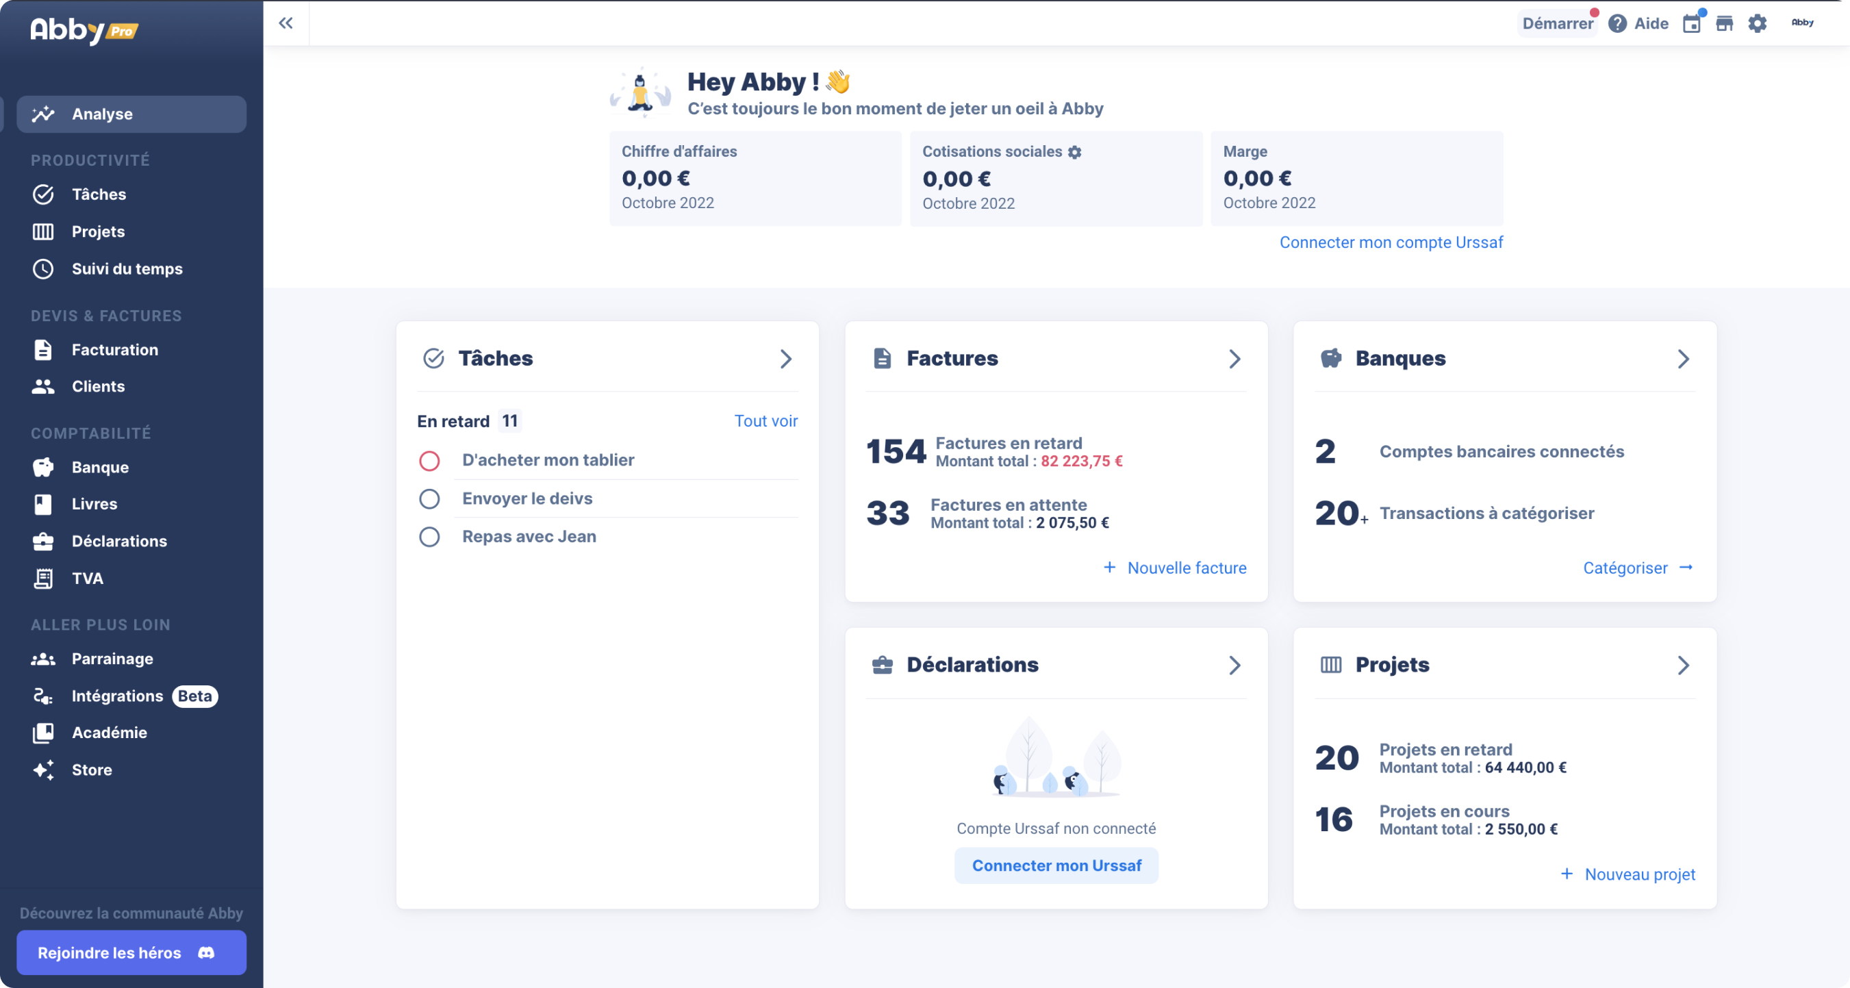
Task: Select the Analyse menu item
Action: click(101, 114)
